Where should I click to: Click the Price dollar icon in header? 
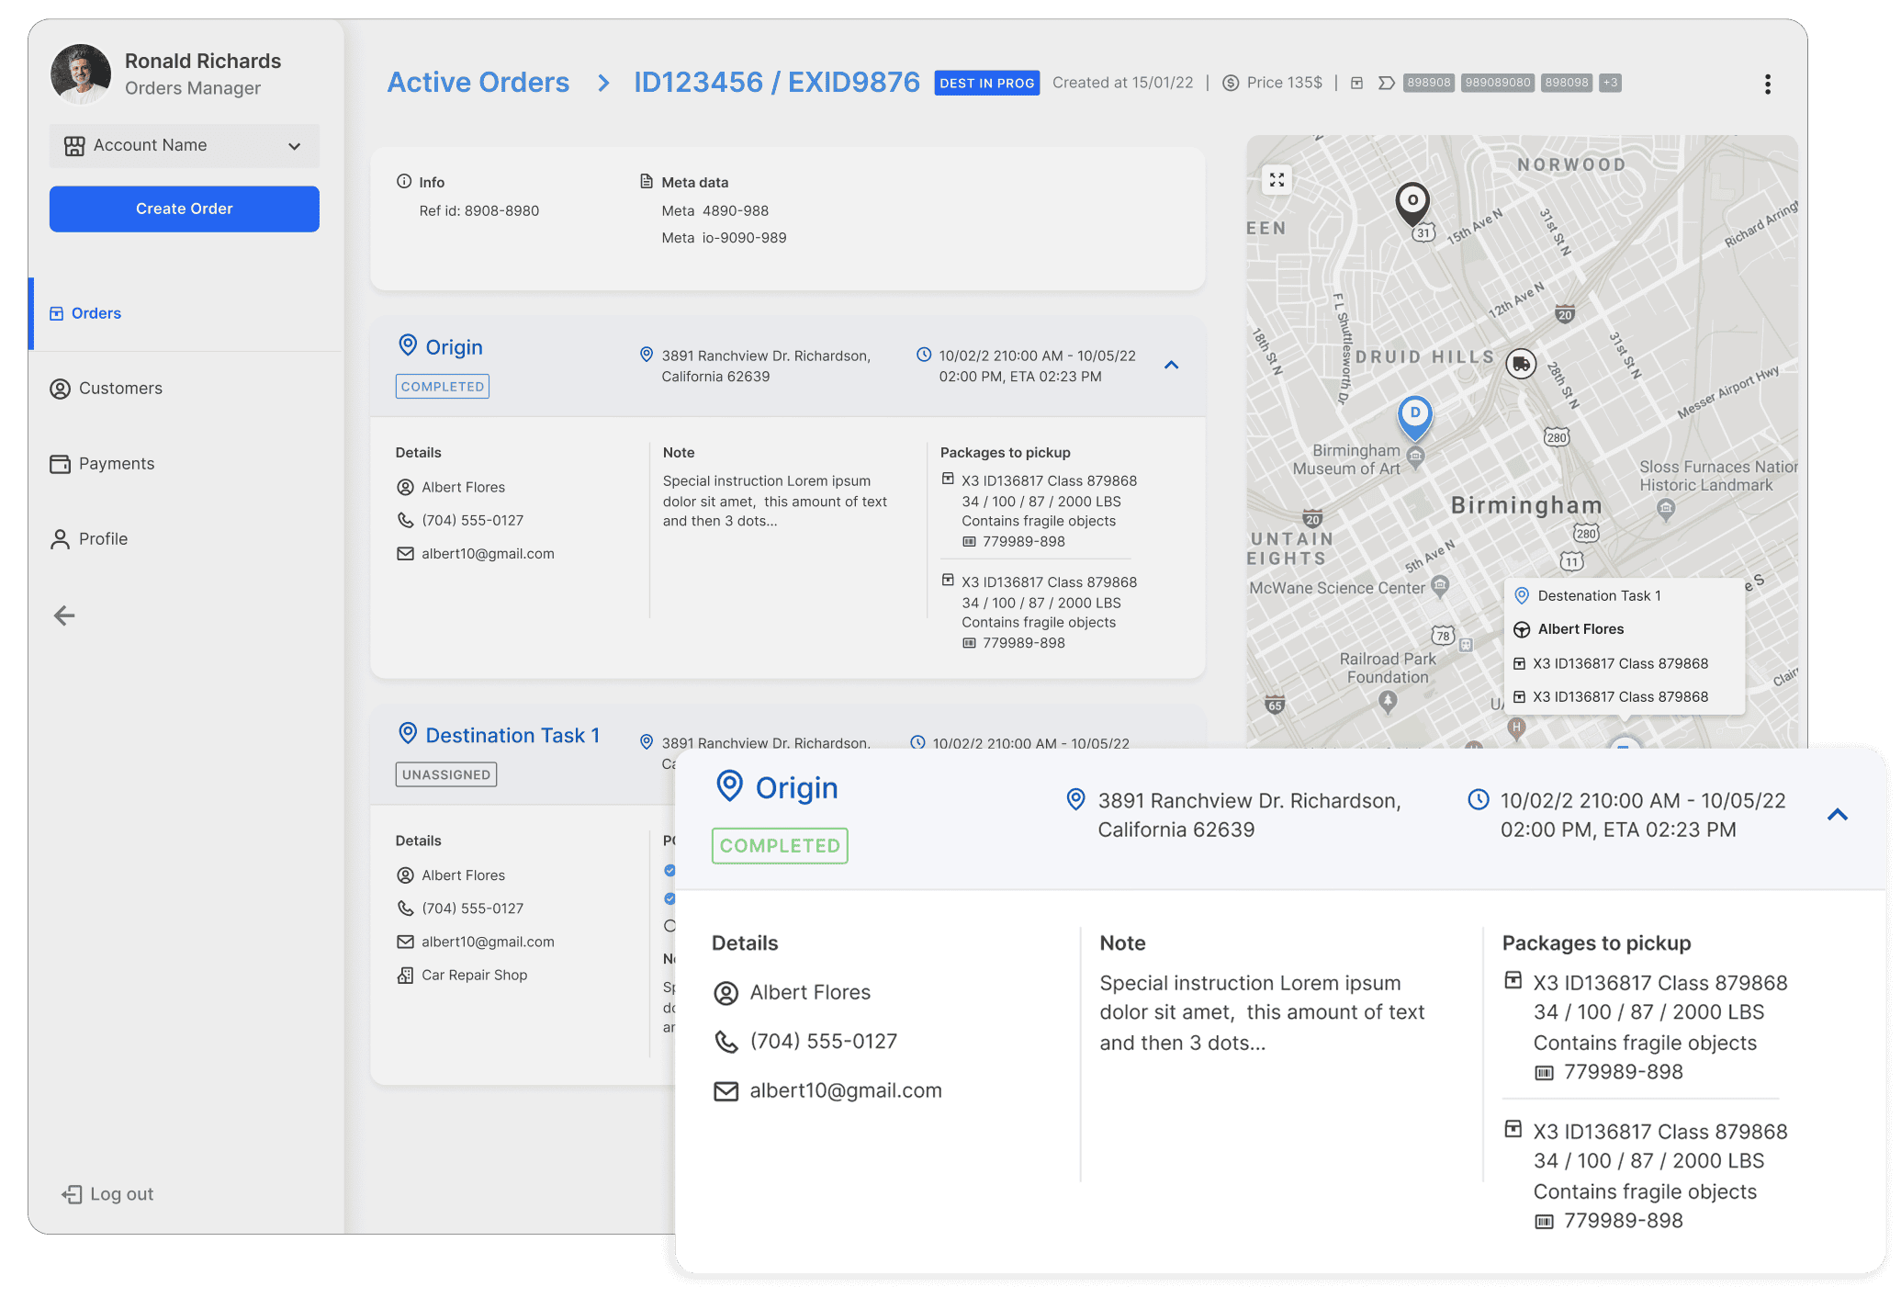point(1231,83)
